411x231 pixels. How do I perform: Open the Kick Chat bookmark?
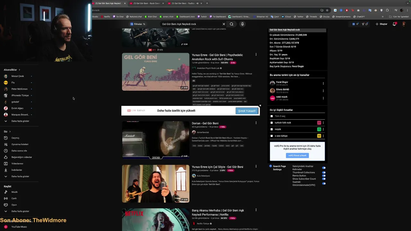click(150, 17)
